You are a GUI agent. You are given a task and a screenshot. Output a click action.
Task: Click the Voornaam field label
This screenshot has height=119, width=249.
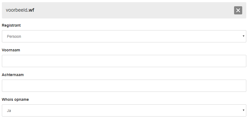11,50
